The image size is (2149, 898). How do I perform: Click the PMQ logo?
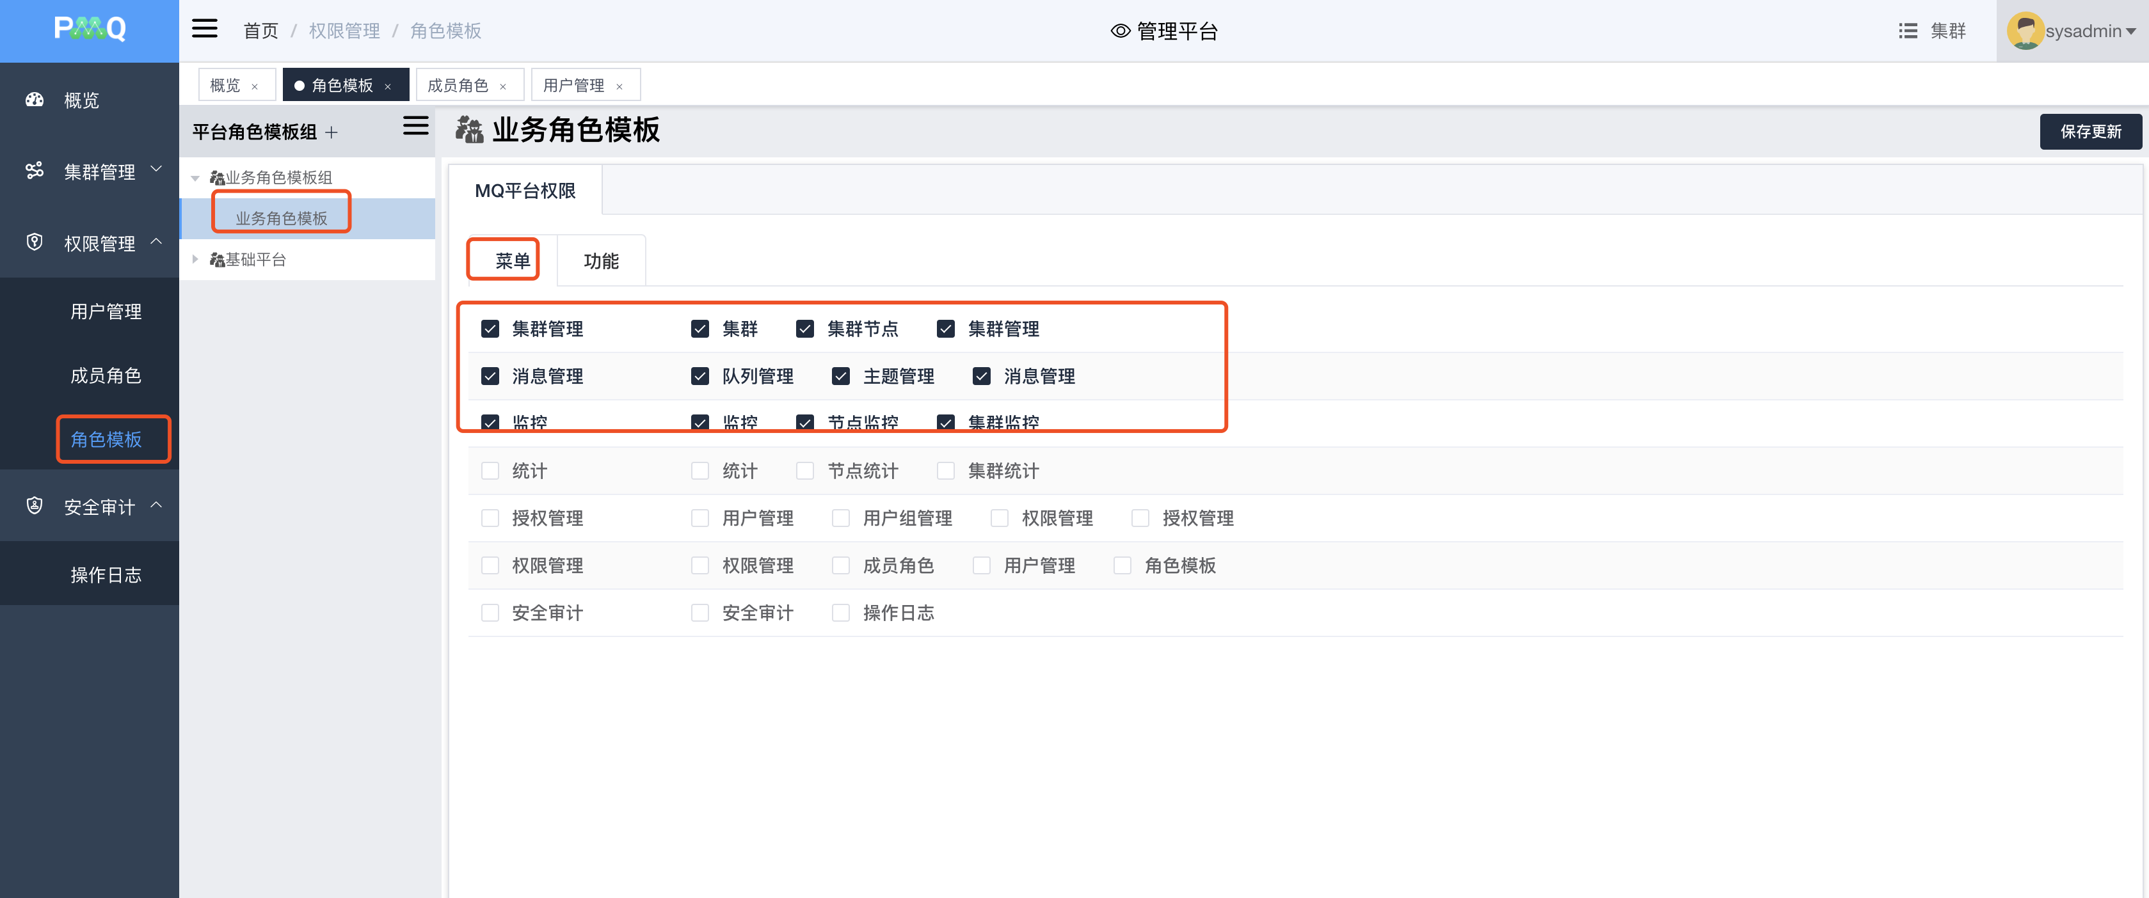pos(89,29)
